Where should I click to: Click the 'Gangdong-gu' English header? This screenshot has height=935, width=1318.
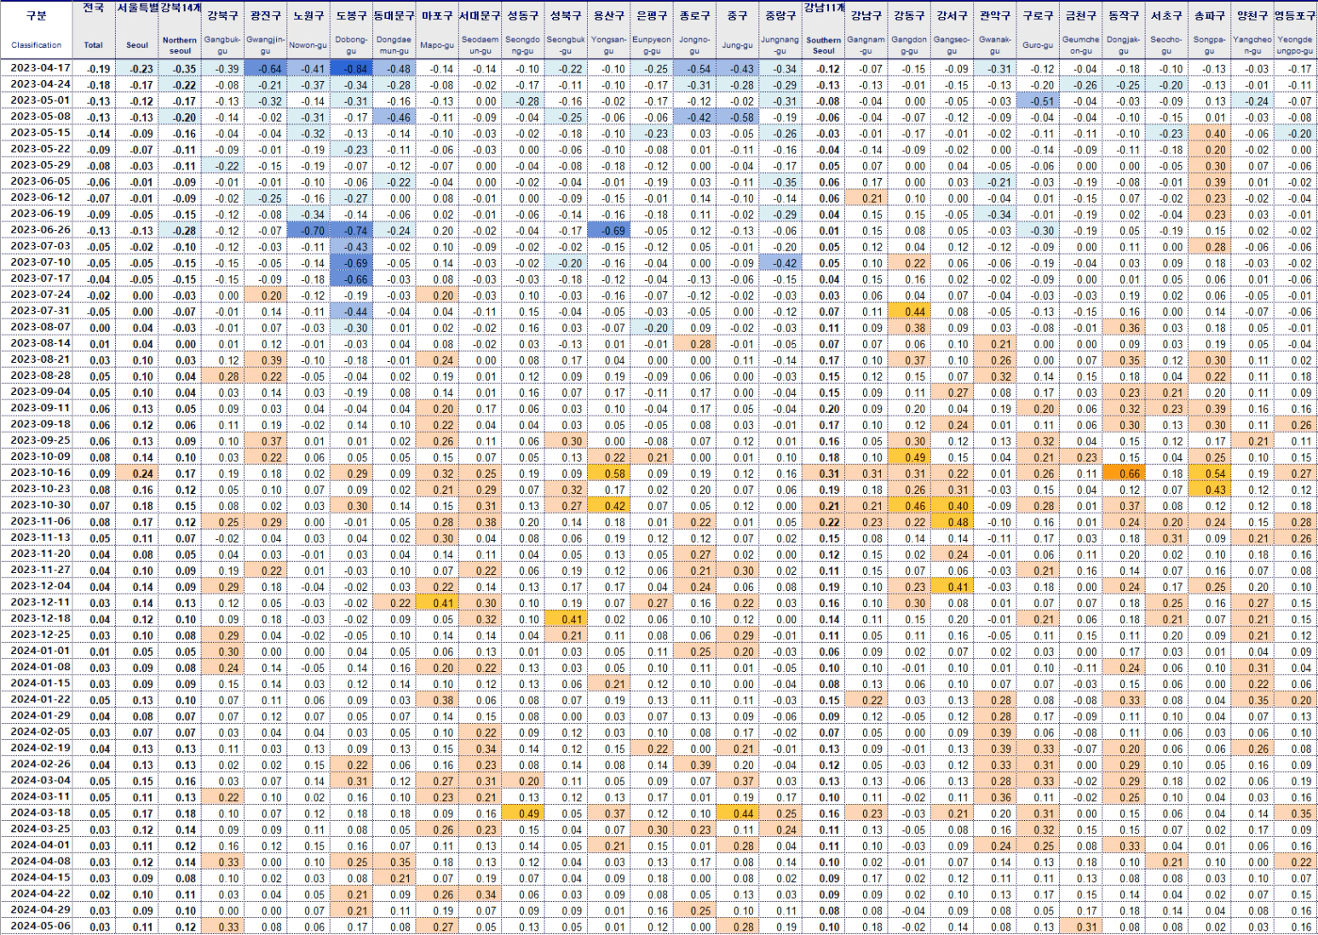point(909,45)
